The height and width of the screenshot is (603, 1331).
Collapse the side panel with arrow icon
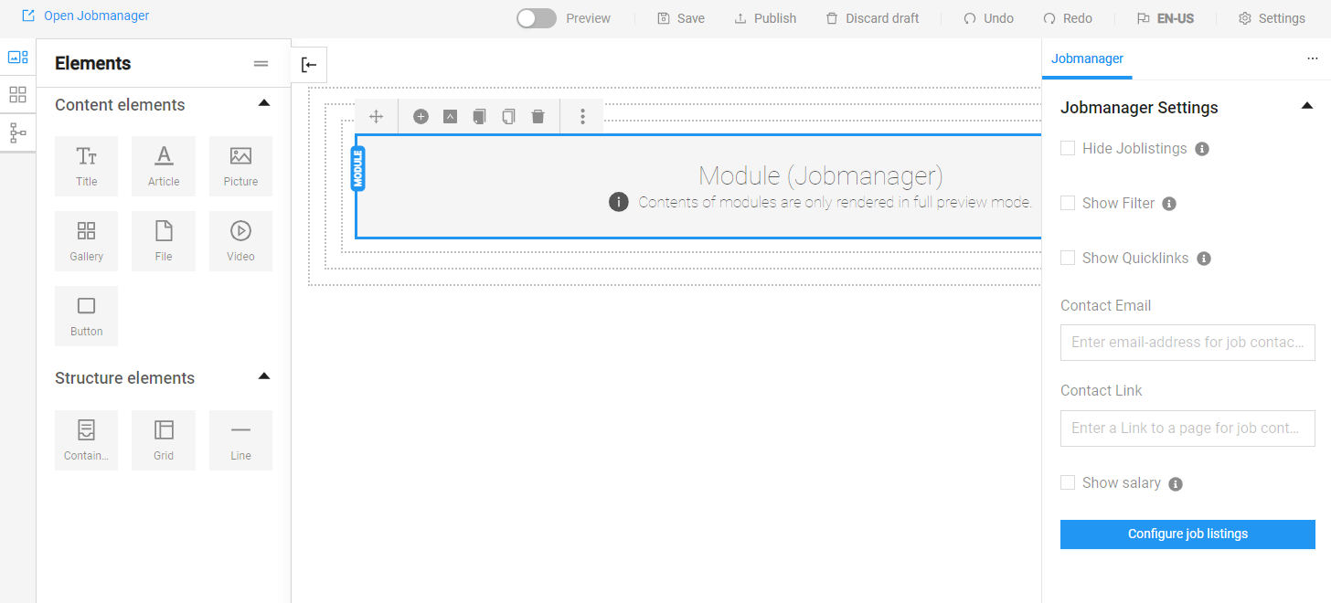point(309,65)
